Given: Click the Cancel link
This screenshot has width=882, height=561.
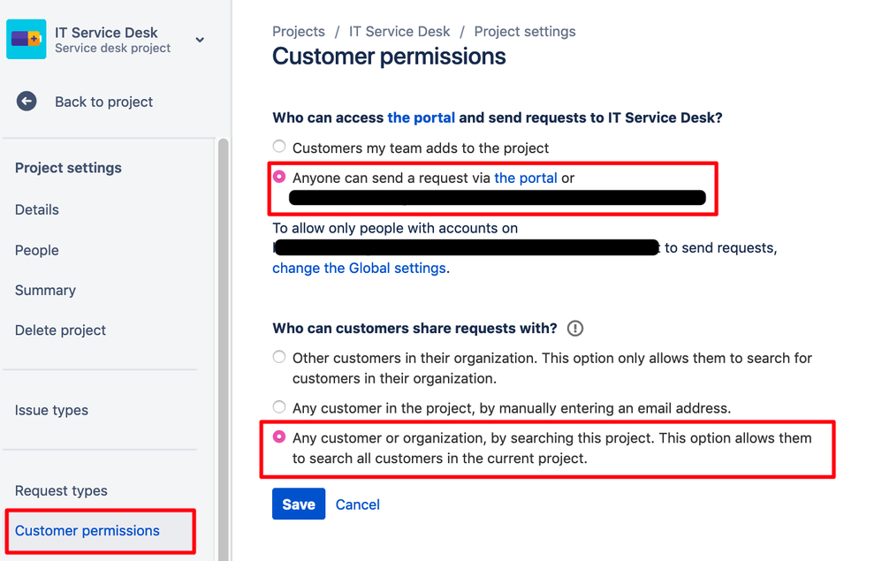Looking at the screenshot, I should tap(358, 504).
